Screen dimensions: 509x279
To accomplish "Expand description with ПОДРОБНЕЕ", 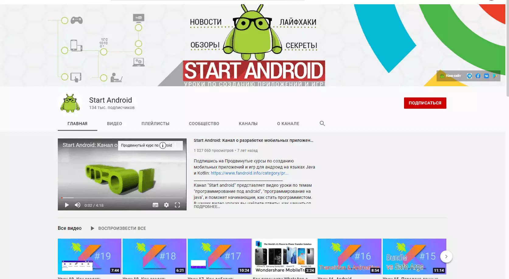I will pyautogui.click(x=207, y=207).
